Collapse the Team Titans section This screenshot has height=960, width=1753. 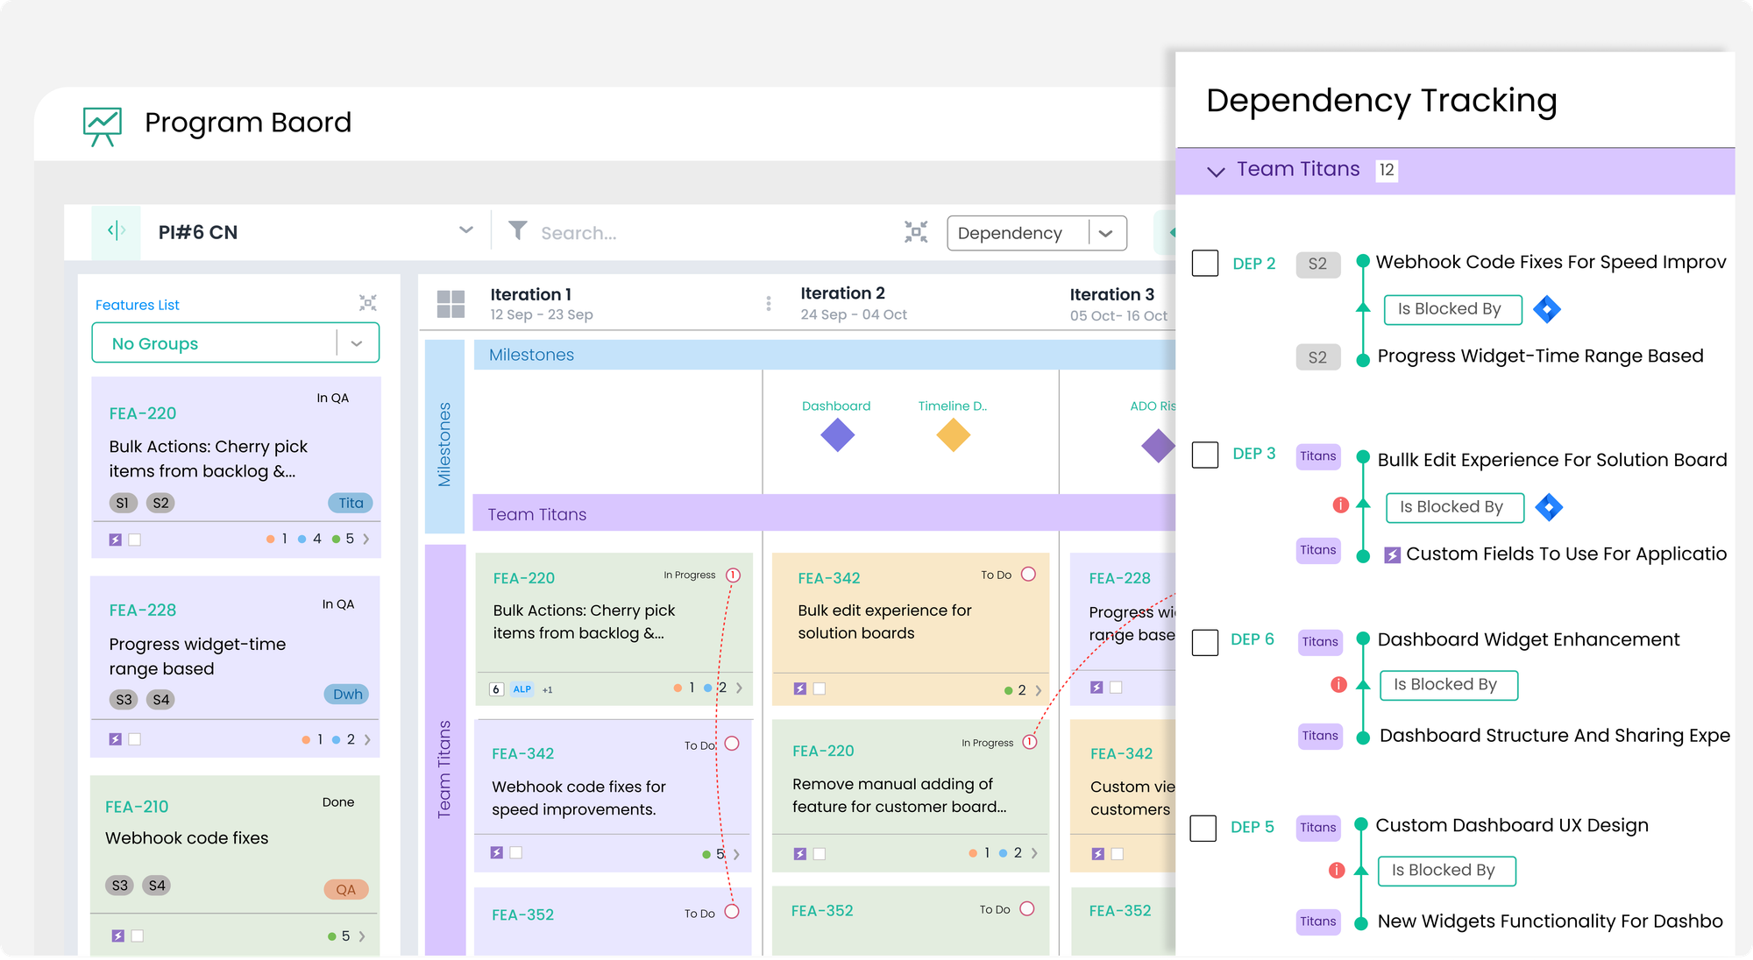tap(1216, 171)
